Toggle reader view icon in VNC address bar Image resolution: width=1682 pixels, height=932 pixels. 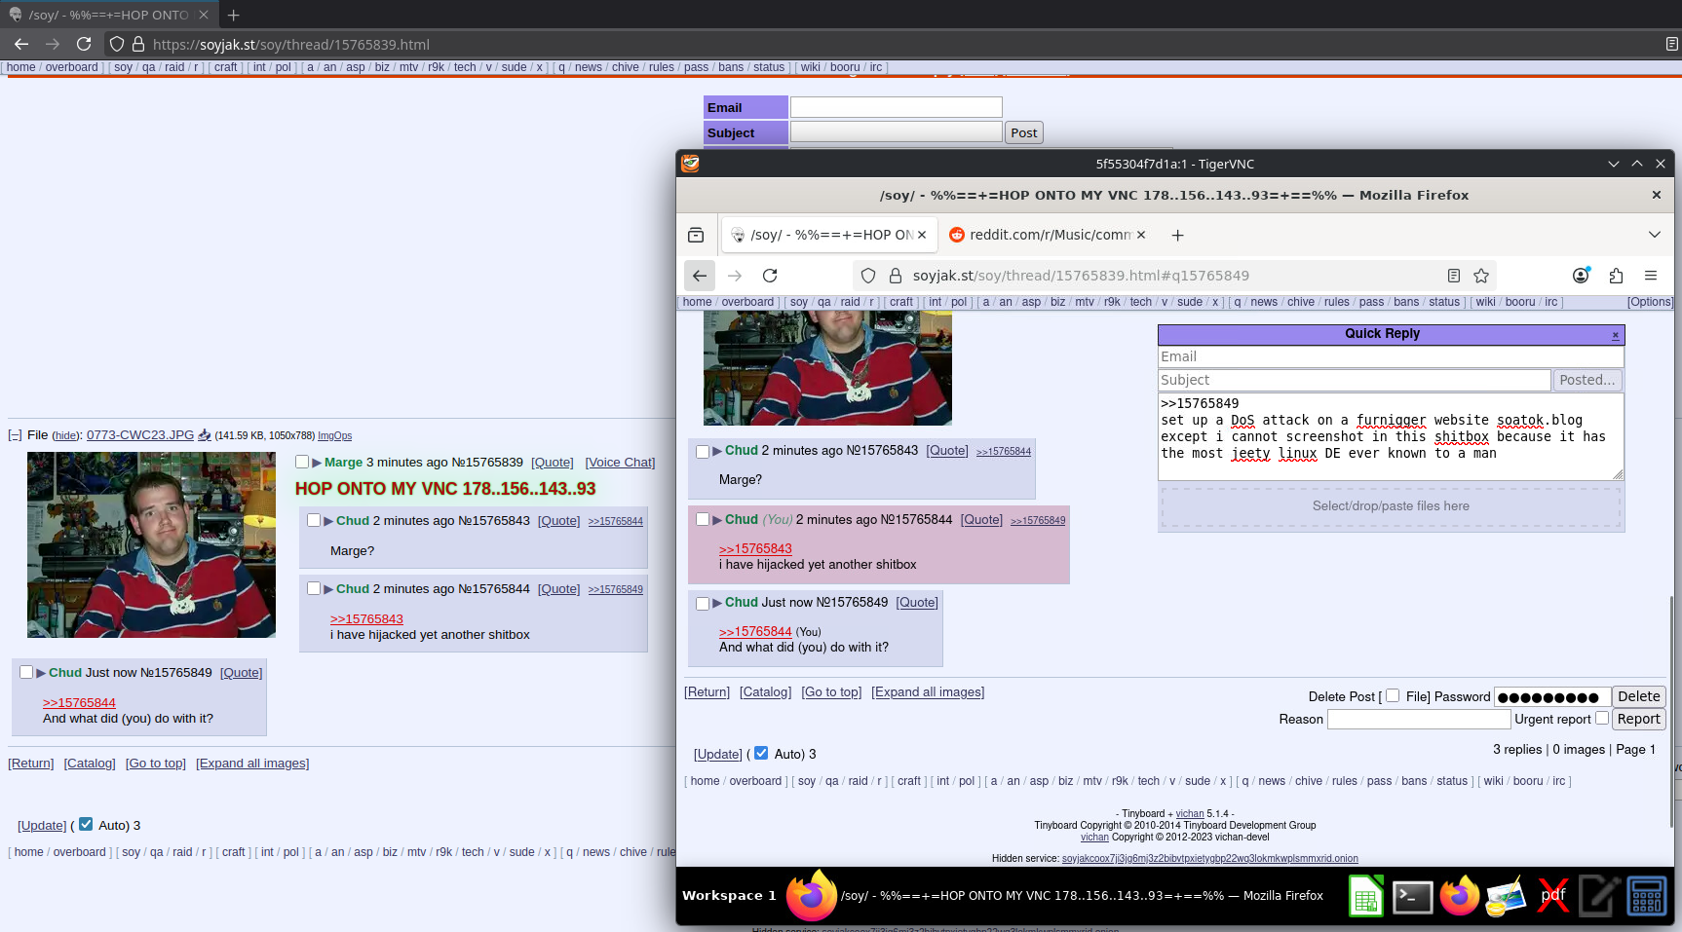click(1453, 276)
